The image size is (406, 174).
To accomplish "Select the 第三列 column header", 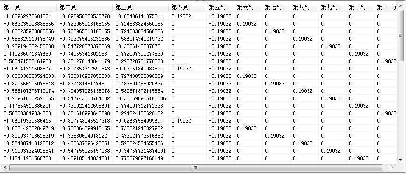I will (x=141, y=7).
